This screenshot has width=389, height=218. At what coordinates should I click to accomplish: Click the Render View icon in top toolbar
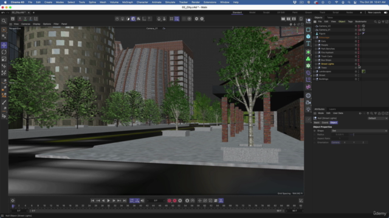click(x=283, y=19)
